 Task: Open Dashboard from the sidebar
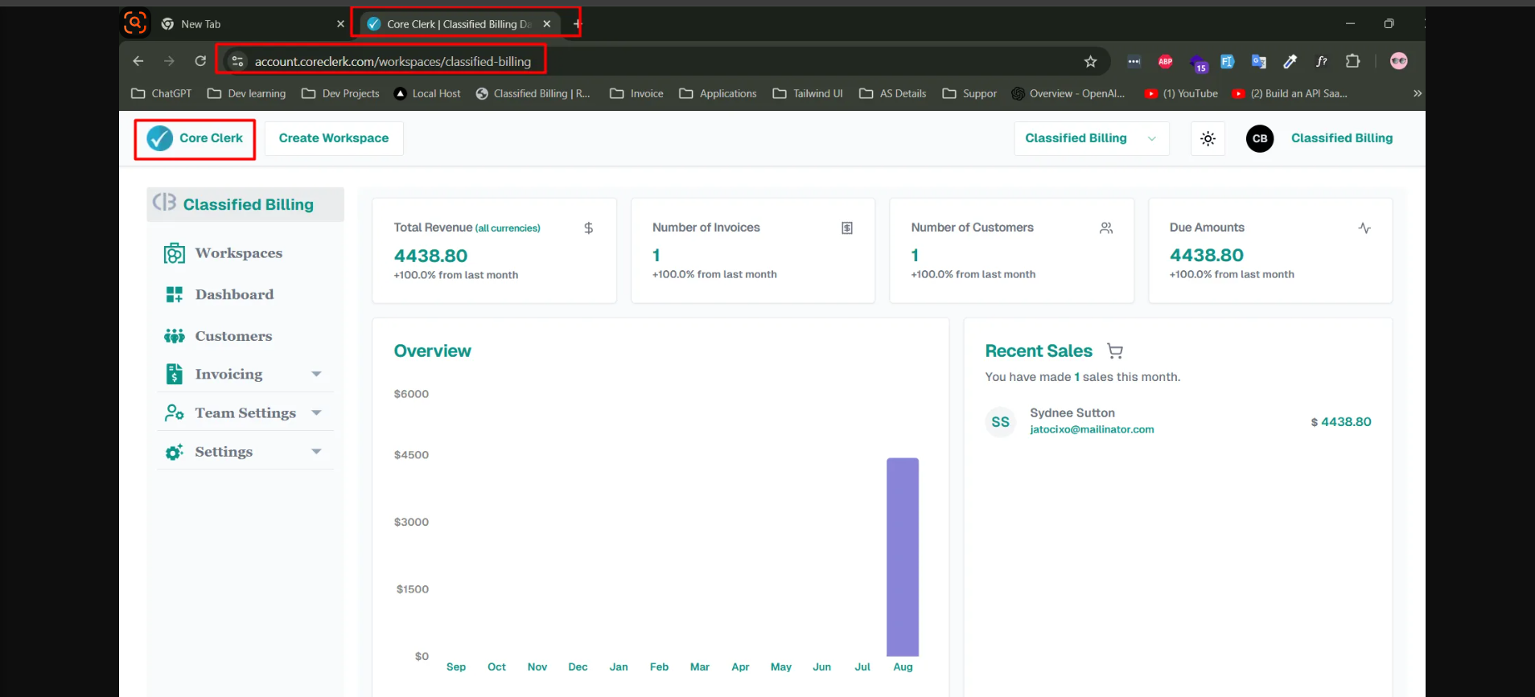[233, 295]
